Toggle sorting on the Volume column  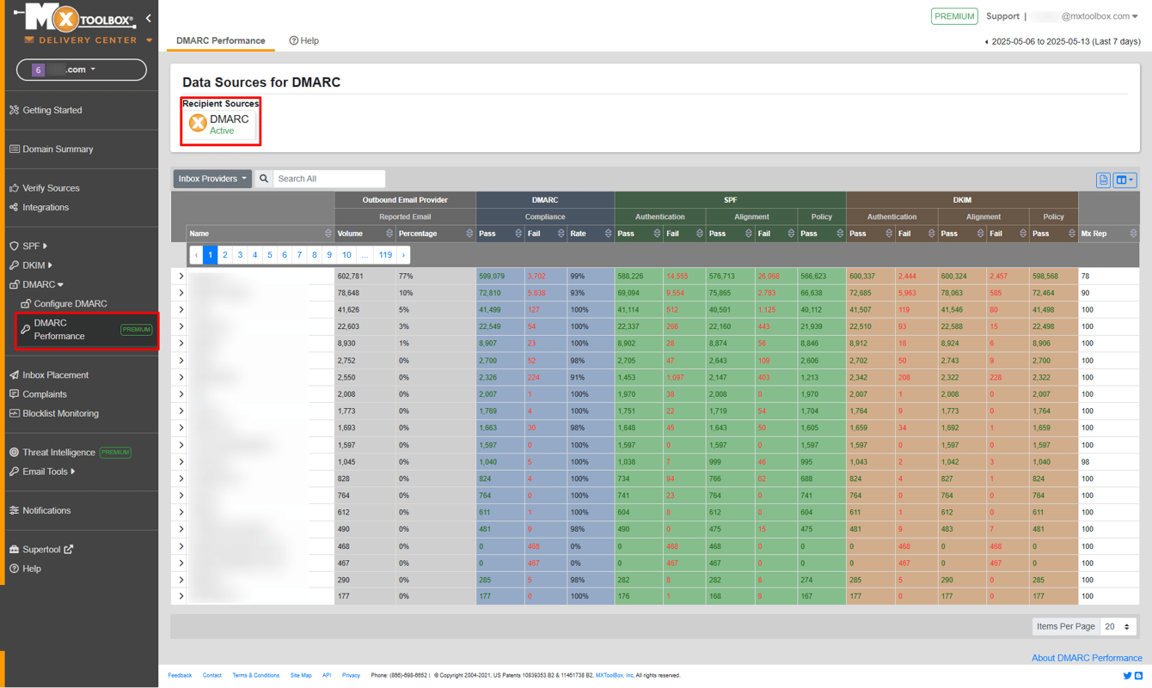(389, 233)
